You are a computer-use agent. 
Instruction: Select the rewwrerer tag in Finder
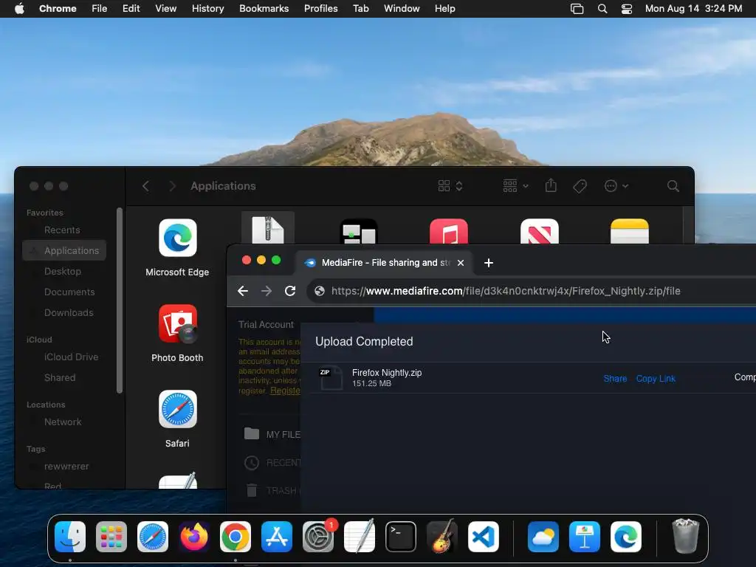click(x=66, y=467)
